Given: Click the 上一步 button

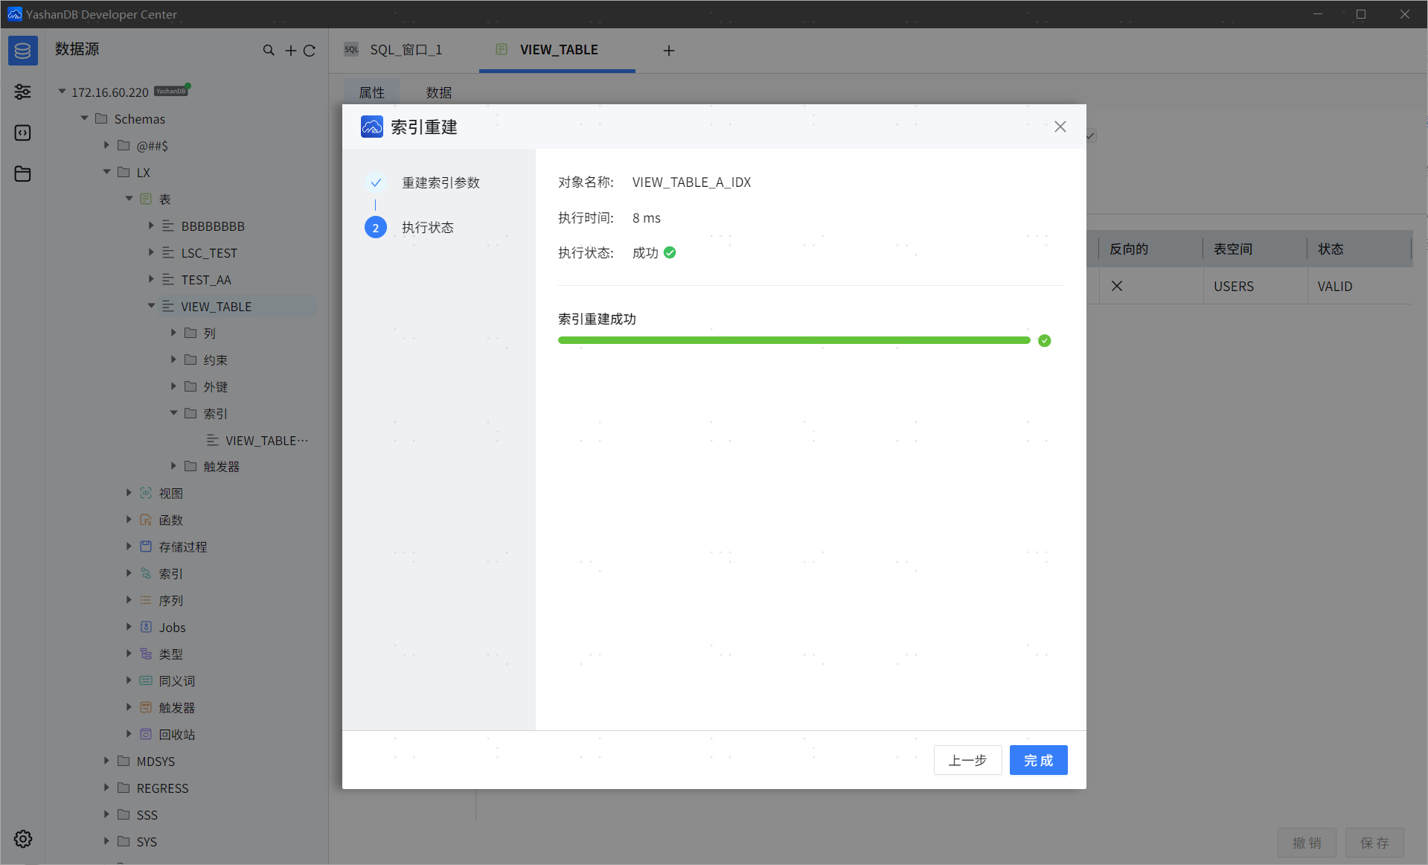Looking at the screenshot, I should click(967, 760).
